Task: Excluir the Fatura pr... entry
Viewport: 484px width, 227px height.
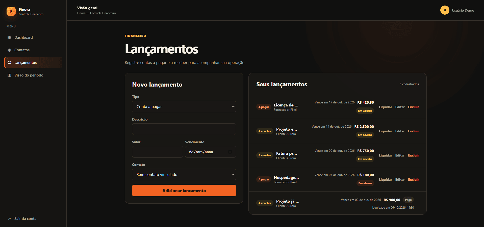Action: [x=413, y=155]
